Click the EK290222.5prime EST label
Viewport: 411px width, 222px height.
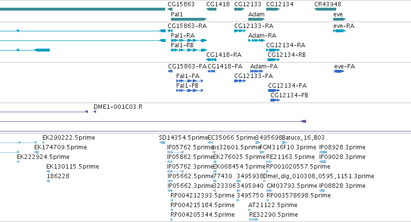click(x=69, y=138)
